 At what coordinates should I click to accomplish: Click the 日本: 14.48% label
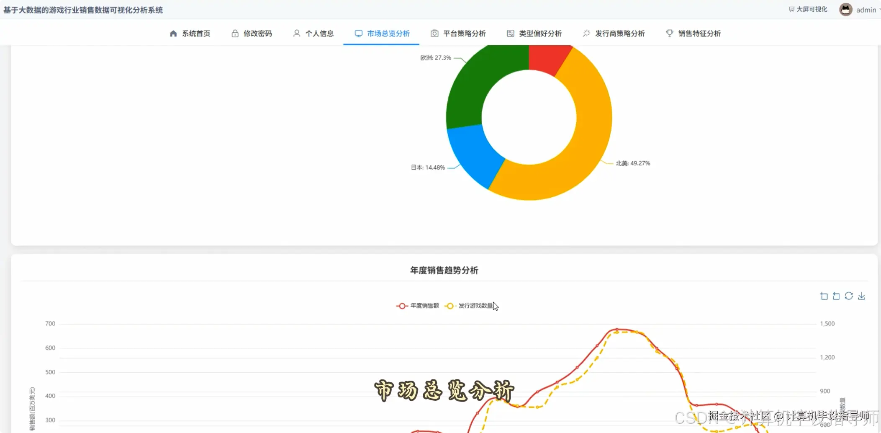(428, 168)
